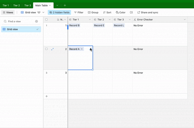Select the empty Tier 3 cell in row 2
Image resolution: width=194 pixels, height=128 pixels.
[122, 58]
